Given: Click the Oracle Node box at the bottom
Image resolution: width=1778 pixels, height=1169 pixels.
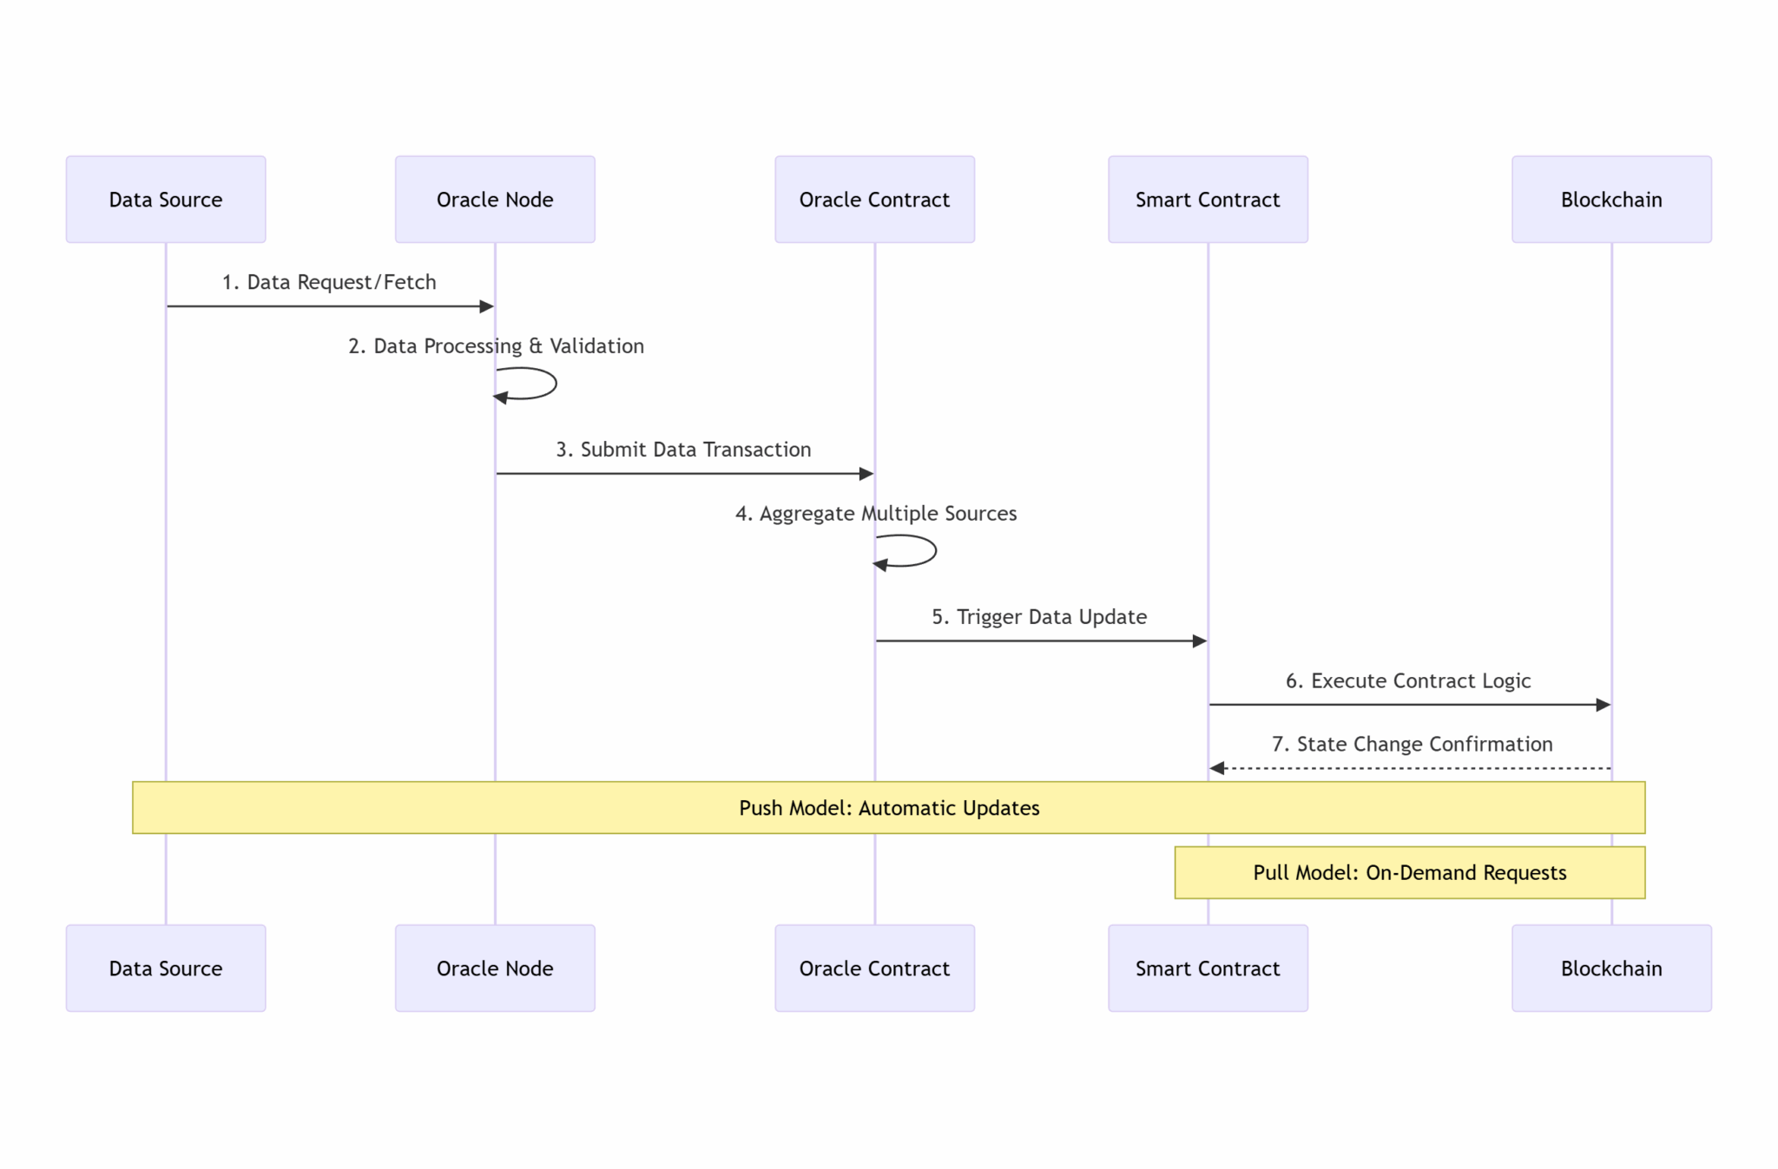Looking at the screenshot, I should coord(494,969).
